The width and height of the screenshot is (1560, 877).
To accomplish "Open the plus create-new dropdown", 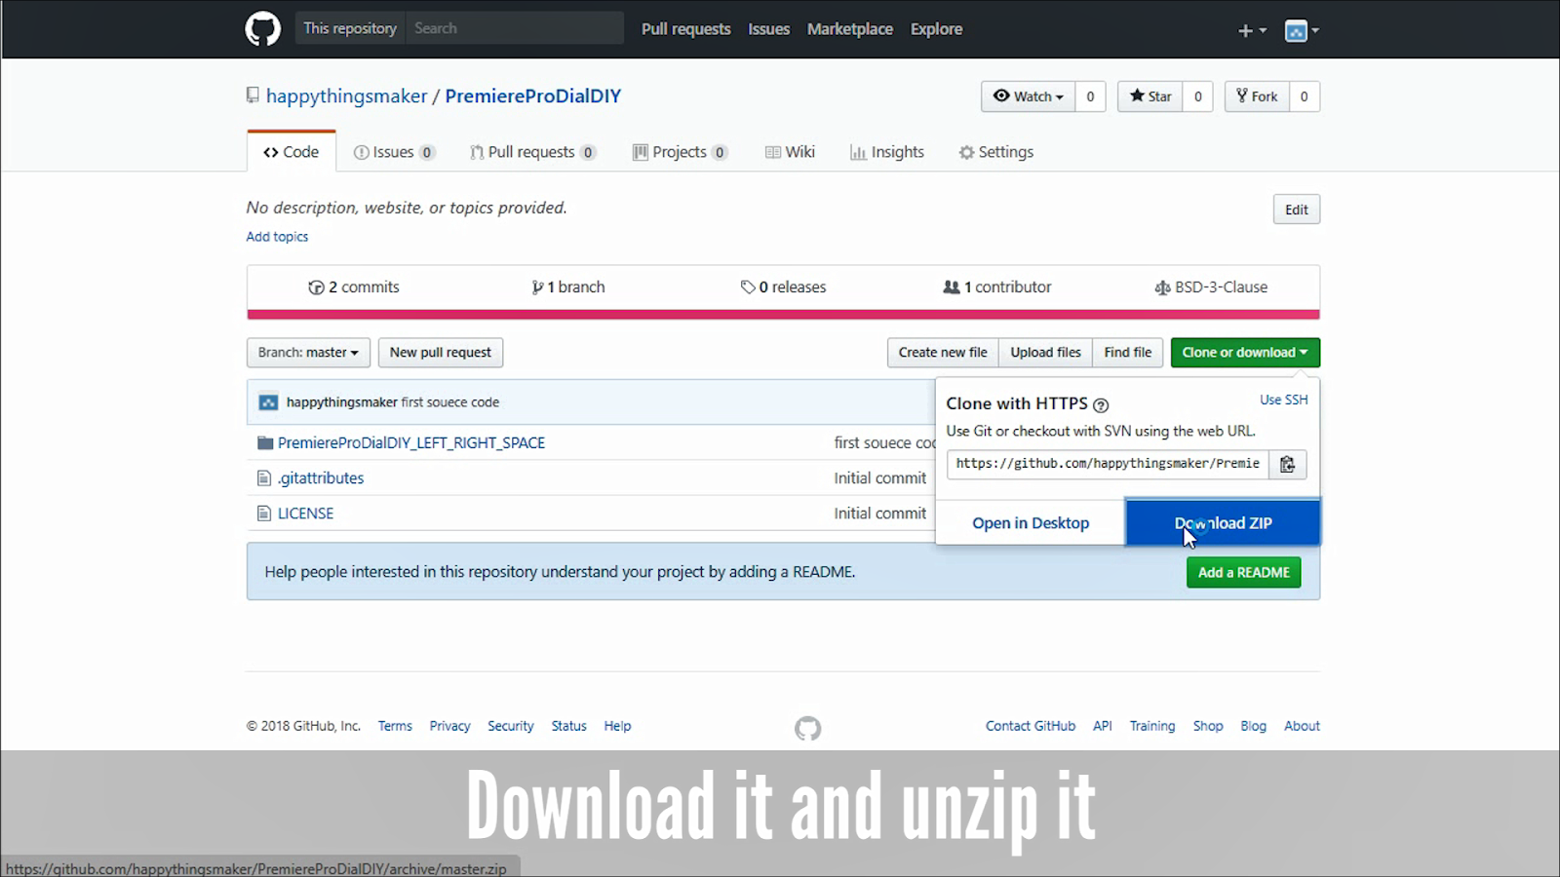I will pyautogui.click(x=1252, y=30).
